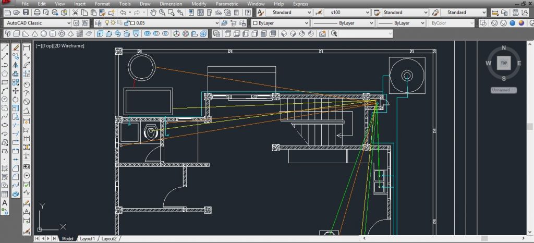The image size is (534, 243).
Task: Click the Undo arrow icon
Action: pyautogui.click(x=123, y=13)
